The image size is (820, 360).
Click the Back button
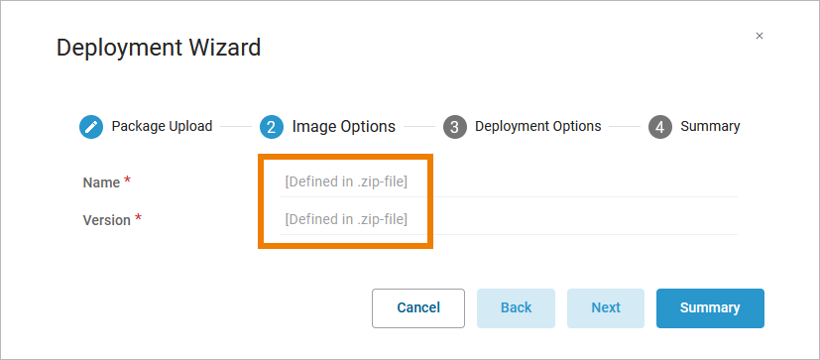coord(517,308)
